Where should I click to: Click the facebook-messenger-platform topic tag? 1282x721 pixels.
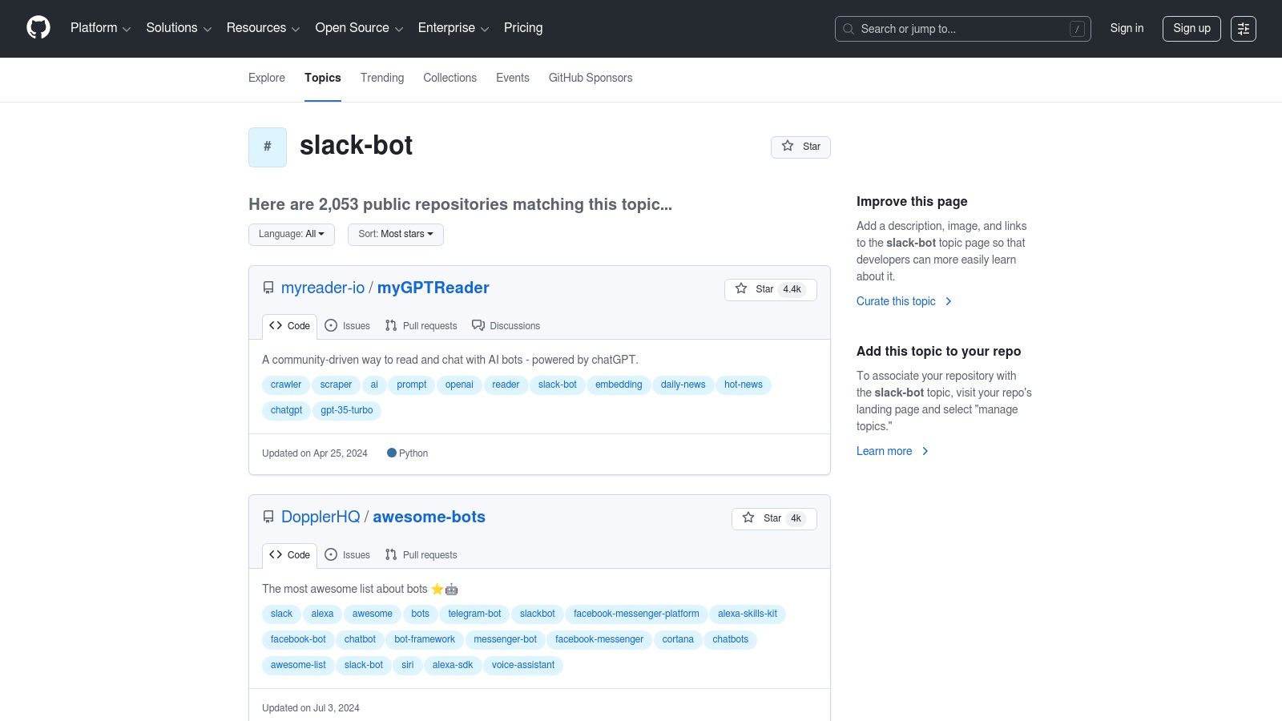[x=636, y=614]
